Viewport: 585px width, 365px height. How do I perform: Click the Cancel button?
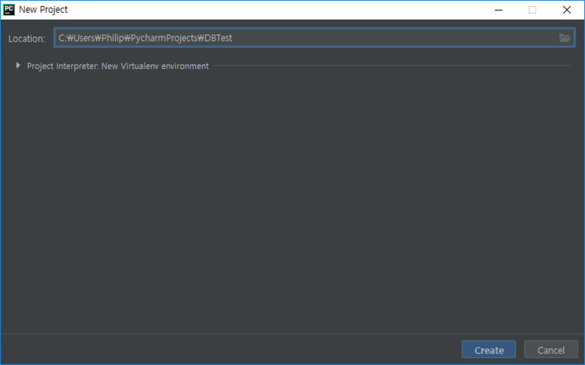[551, 350]
